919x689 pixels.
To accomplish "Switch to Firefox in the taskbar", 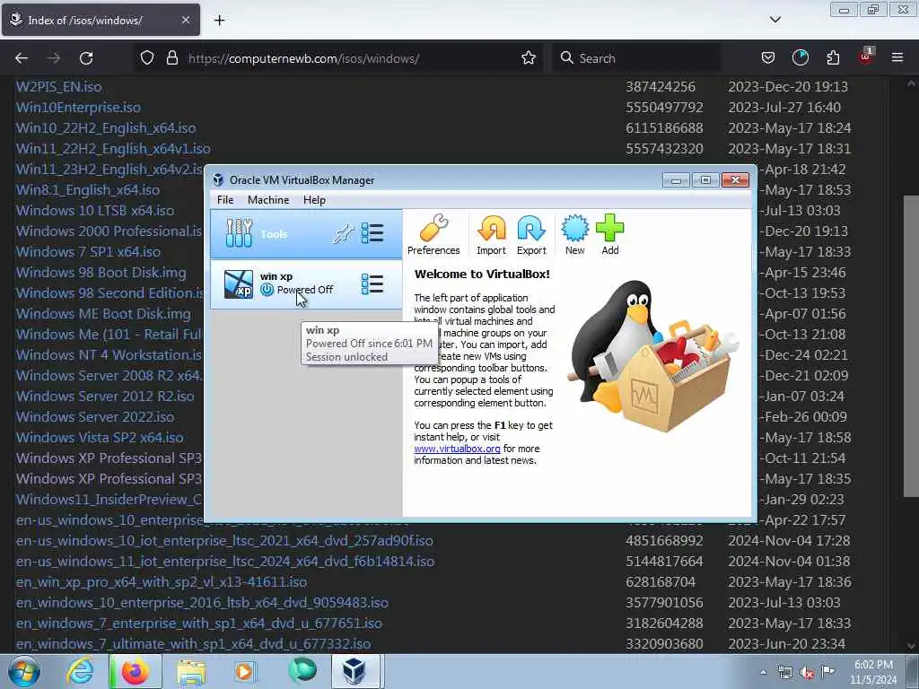I will 136,671.
